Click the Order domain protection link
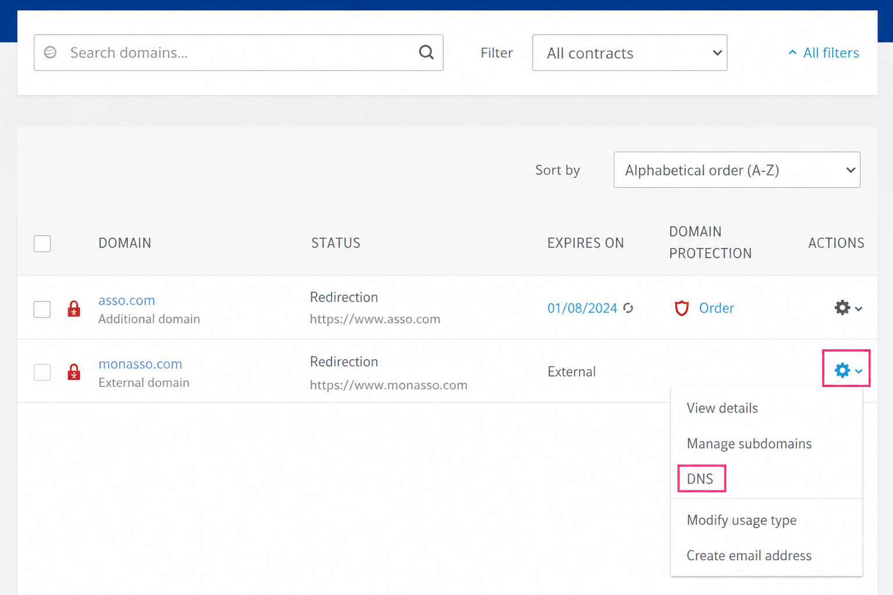Screen dimensions: 893x595 (716, 308)
